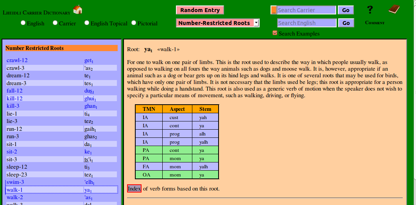Open help via question mark icon

point(370,10)
